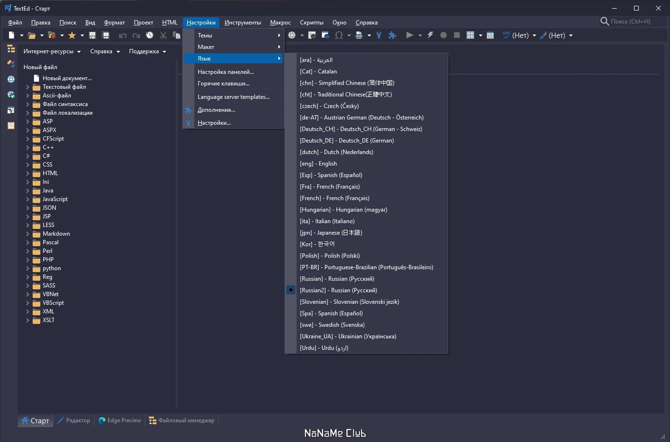Open the Макет submenu

(233, 47)
